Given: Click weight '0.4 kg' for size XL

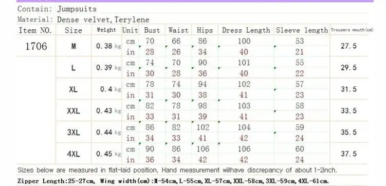Looking at the screenshot, I should [111, 89].
